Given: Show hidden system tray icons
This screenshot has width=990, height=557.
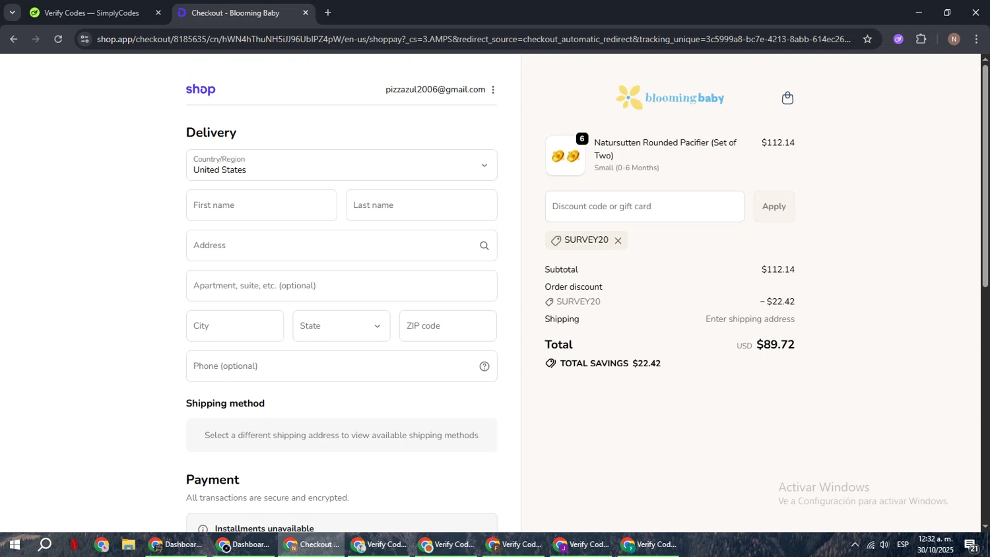Looking at the screenshot, I should [x=855, y=545].
